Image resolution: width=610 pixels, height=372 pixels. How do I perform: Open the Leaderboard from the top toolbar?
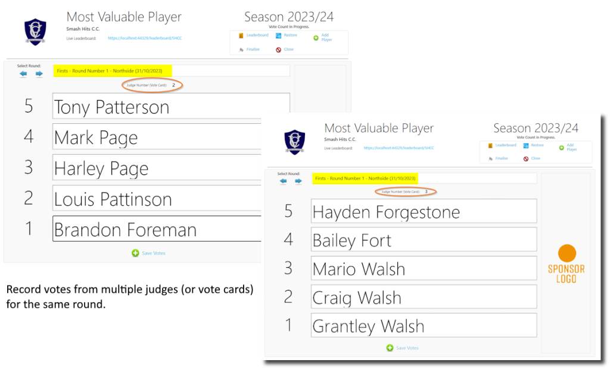257,35
